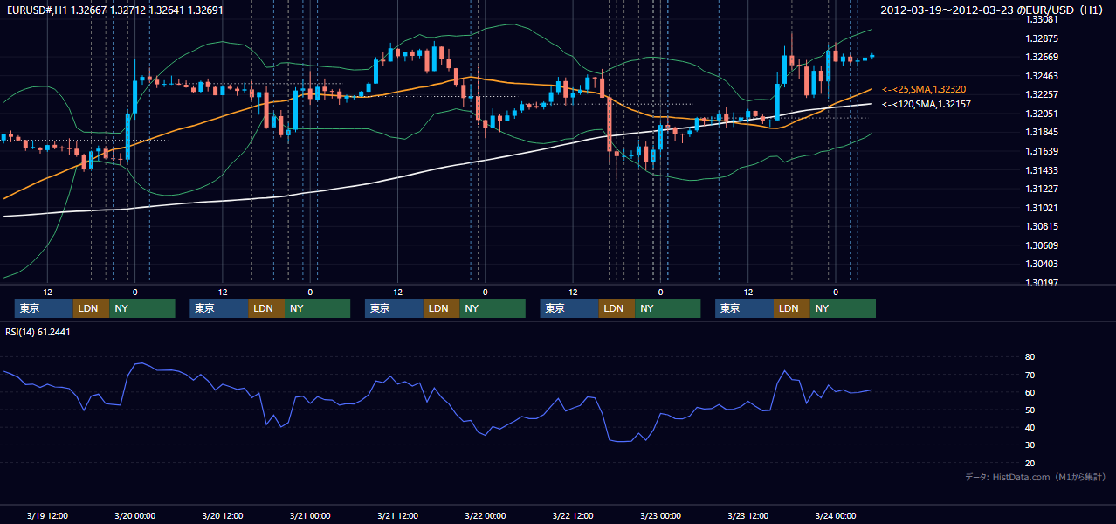
Task: Select RSI scale level 80
Action: click(1030, 357)
